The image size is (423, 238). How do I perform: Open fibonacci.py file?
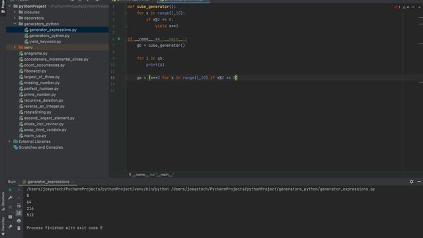pyautogui.click(x=35, y=71)
